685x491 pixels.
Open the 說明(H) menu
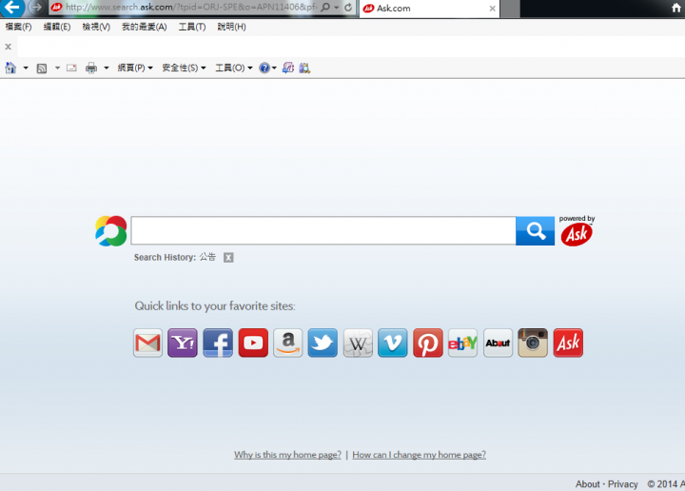pyautogui.click(x=231, y=27)
